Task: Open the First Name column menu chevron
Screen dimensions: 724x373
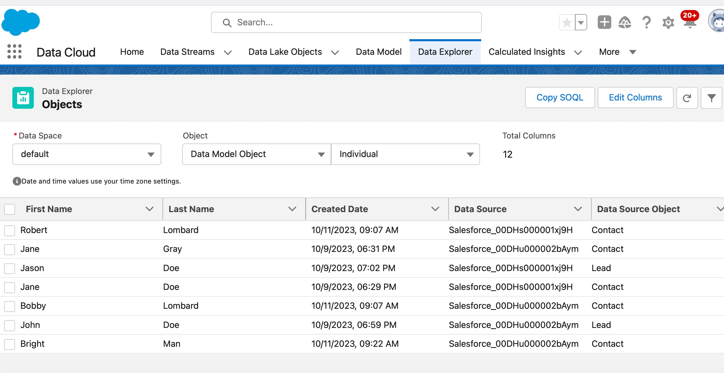Action: pyautogui.click(x=150, y=209)
